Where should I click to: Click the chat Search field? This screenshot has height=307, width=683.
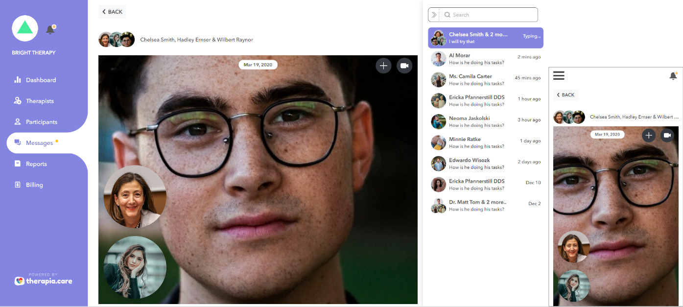(489, 15)
